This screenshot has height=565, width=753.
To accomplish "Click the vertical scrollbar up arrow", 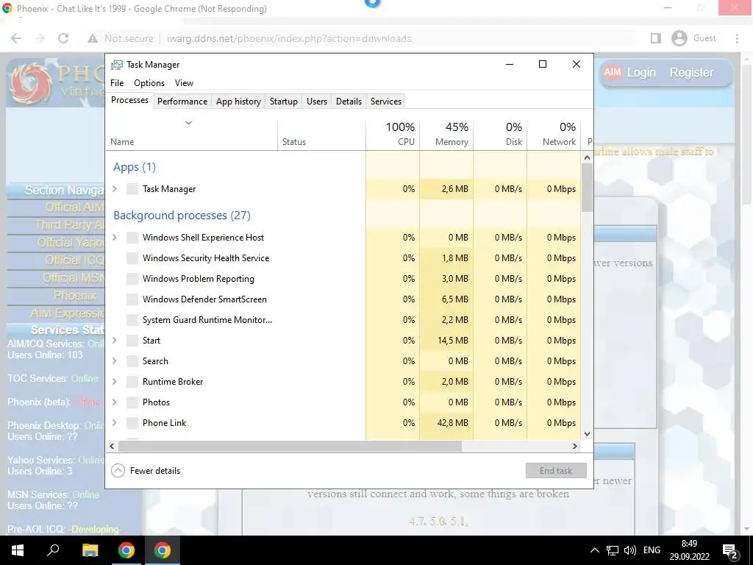I will [x=587, y=157].
